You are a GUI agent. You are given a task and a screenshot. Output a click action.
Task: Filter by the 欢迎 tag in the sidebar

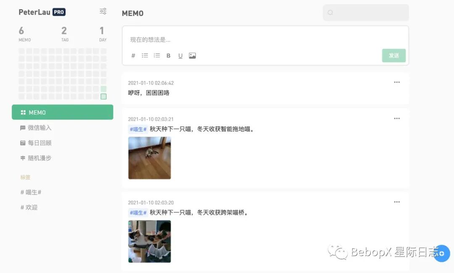29,208
